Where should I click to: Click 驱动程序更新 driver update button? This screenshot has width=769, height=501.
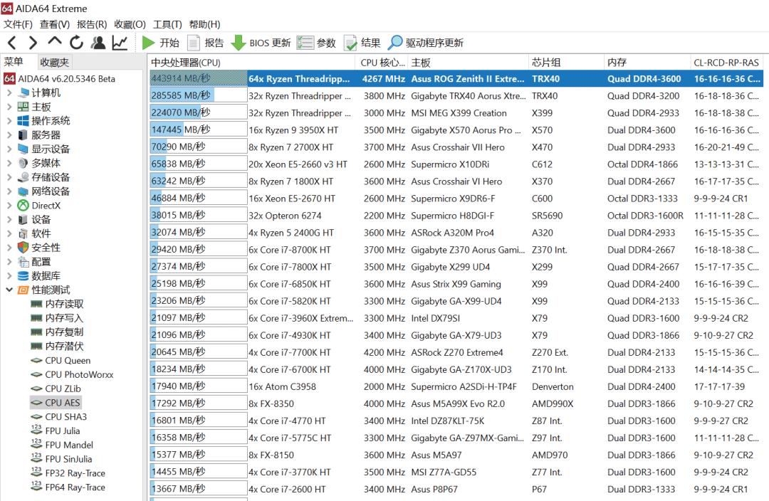pos(425,43)
